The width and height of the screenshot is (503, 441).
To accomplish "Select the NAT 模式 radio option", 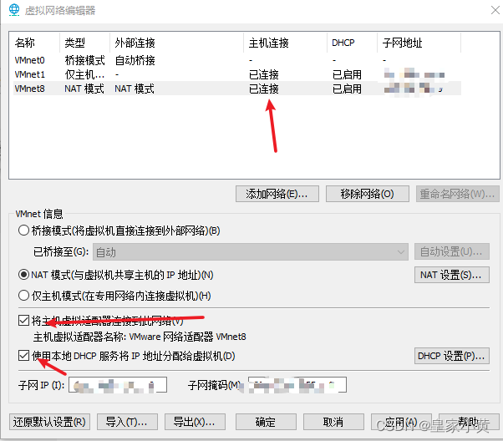I will point(23,275).
